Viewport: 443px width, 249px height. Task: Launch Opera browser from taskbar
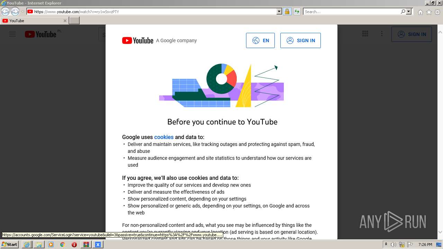(74, 245)
